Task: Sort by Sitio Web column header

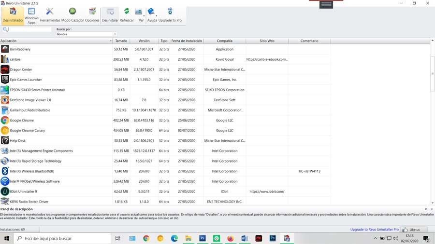Action: (267, 41)
